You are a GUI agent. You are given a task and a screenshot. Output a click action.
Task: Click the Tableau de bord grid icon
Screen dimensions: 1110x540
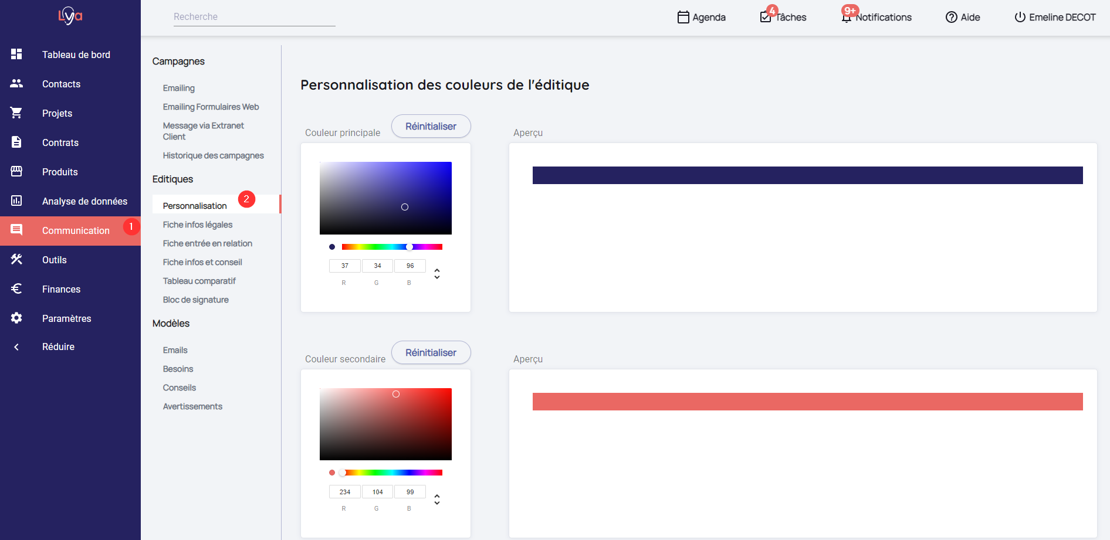tap(16, 54)
